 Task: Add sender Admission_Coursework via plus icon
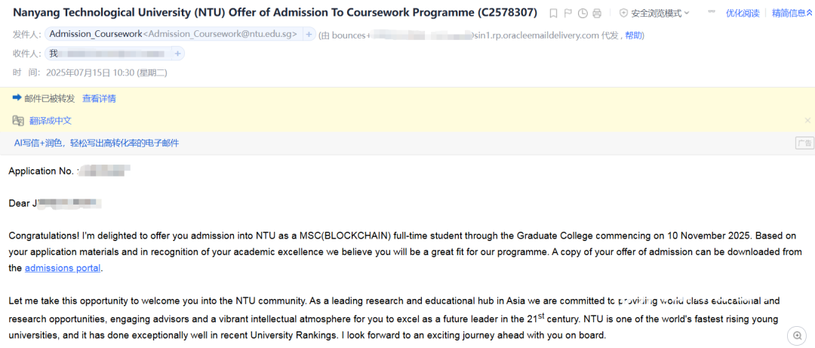309,34
